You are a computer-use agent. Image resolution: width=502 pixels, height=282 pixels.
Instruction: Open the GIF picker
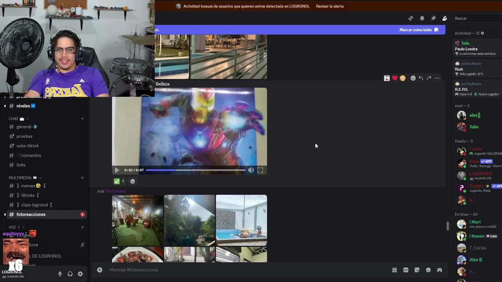pyautogui.click(x=406, y=270)
